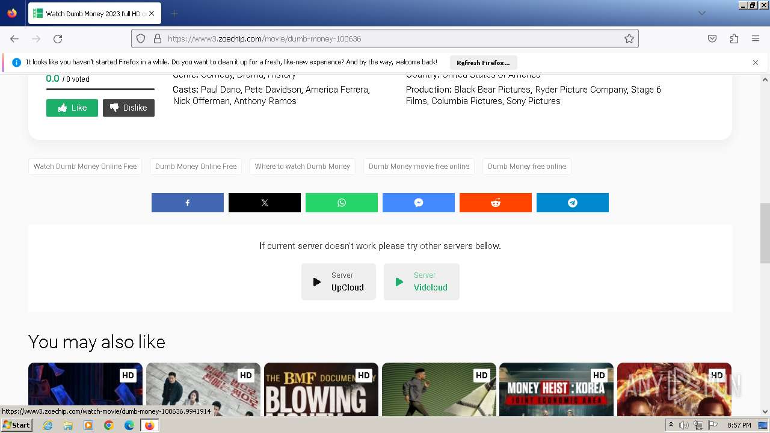Launch Microsoft Edge from the taskbar
770x433 pixels.
tap(129, 425)
